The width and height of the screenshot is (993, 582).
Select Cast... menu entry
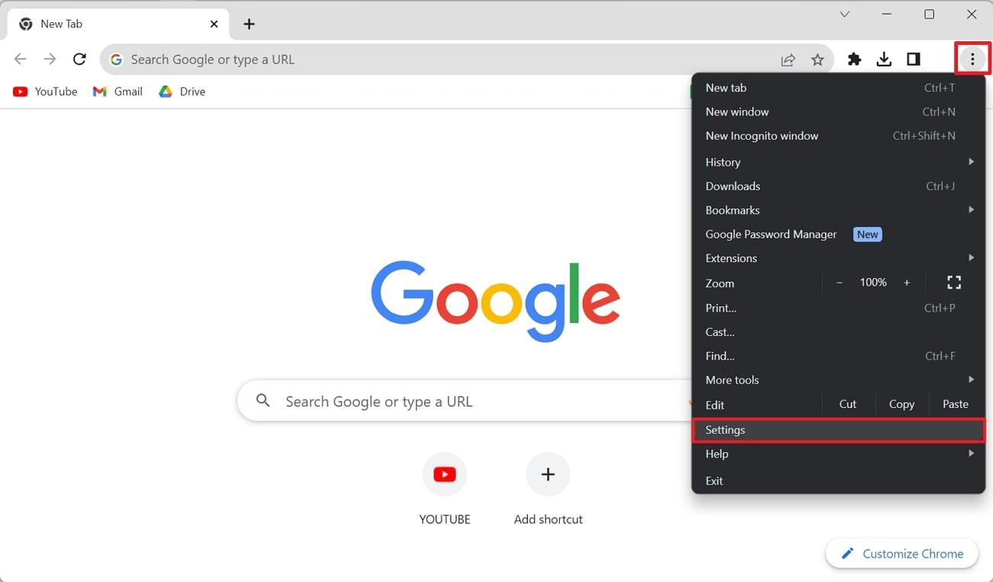(838, 332)
